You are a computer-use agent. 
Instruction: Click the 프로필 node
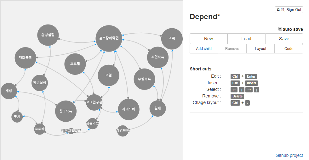(x=75, y=64)
